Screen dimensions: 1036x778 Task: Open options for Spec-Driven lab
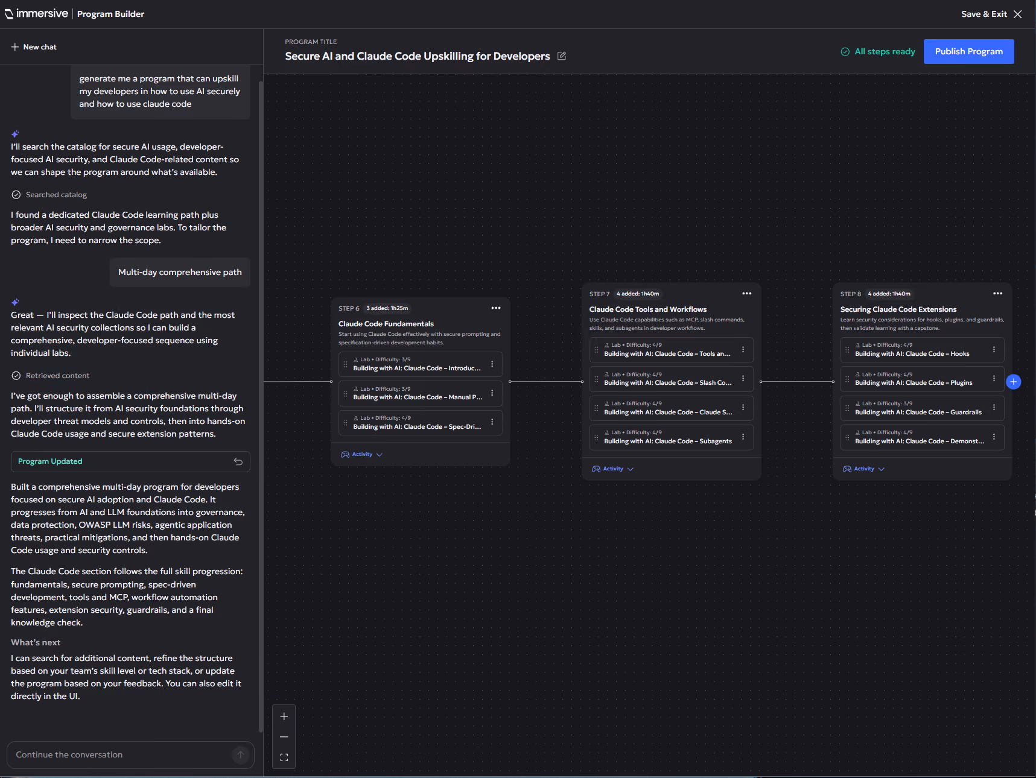click(492, 422)
